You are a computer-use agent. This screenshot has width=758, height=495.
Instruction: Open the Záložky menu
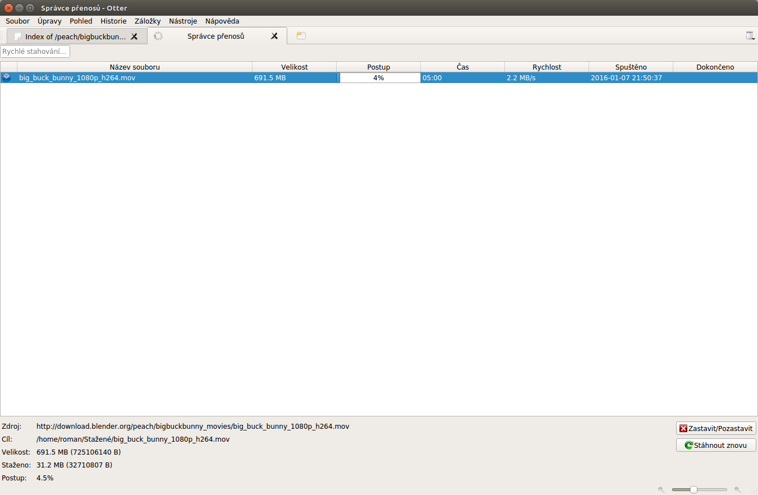[x=148, y=21]
